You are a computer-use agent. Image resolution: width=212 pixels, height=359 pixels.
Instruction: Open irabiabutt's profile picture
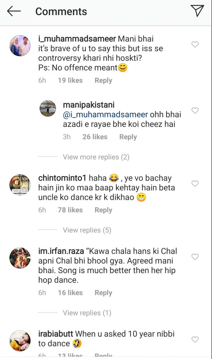pos(20,340)
